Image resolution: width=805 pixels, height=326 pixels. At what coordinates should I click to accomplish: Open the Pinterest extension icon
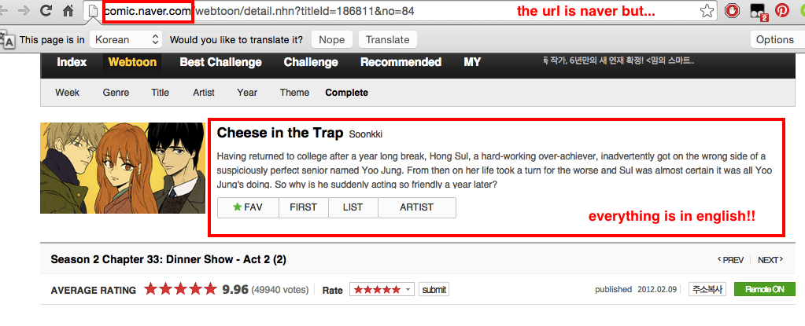(x=782, y=10)
